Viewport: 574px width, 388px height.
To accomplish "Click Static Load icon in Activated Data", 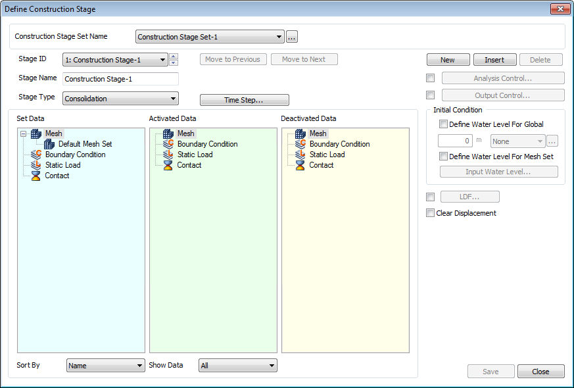I will [x=168, y=155].
